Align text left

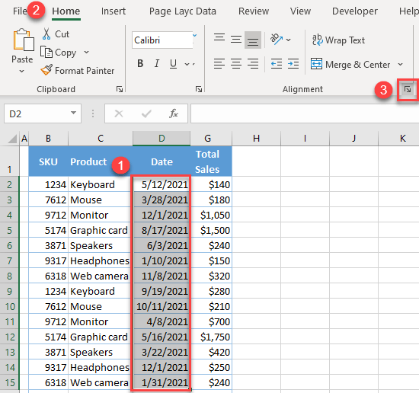click(x=219, y=63)
